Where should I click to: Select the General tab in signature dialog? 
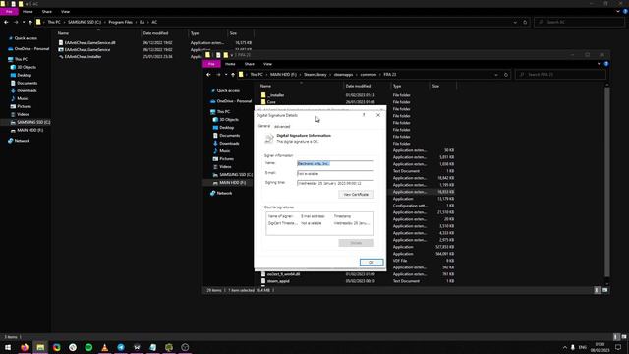264,126
